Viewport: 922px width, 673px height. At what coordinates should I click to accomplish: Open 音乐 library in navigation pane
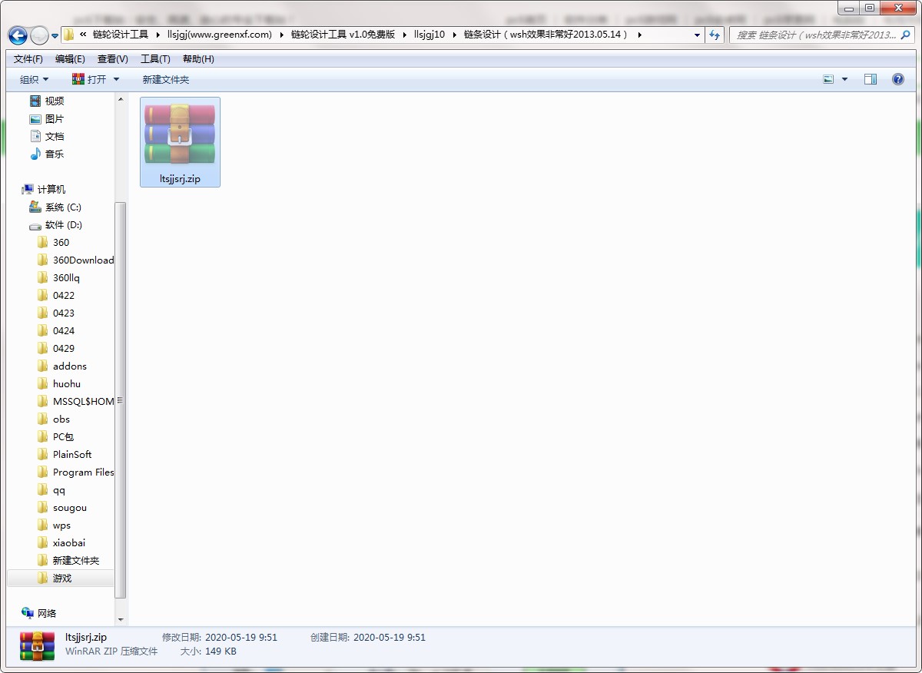click(x=47, y=154)
